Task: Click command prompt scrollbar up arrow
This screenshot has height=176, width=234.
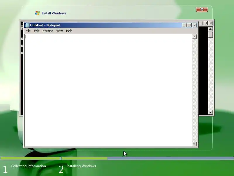Action: click(210, 29)
